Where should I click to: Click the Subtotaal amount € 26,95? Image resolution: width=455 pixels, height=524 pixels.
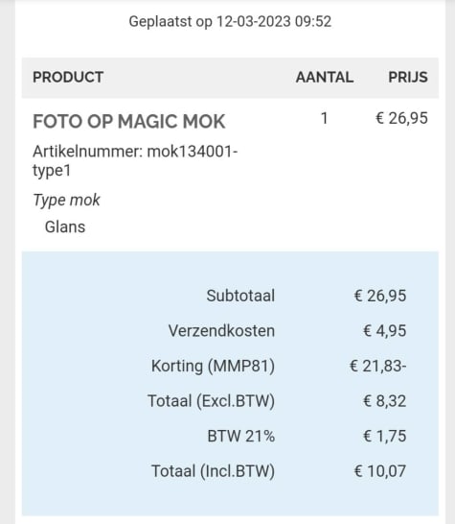click(x=380, y=296)
